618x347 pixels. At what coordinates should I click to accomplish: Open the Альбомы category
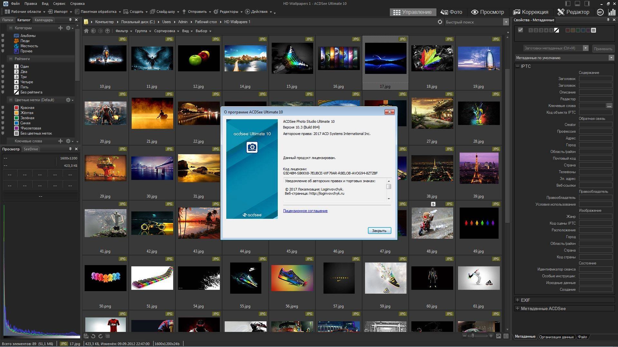(x=24, y=36)
